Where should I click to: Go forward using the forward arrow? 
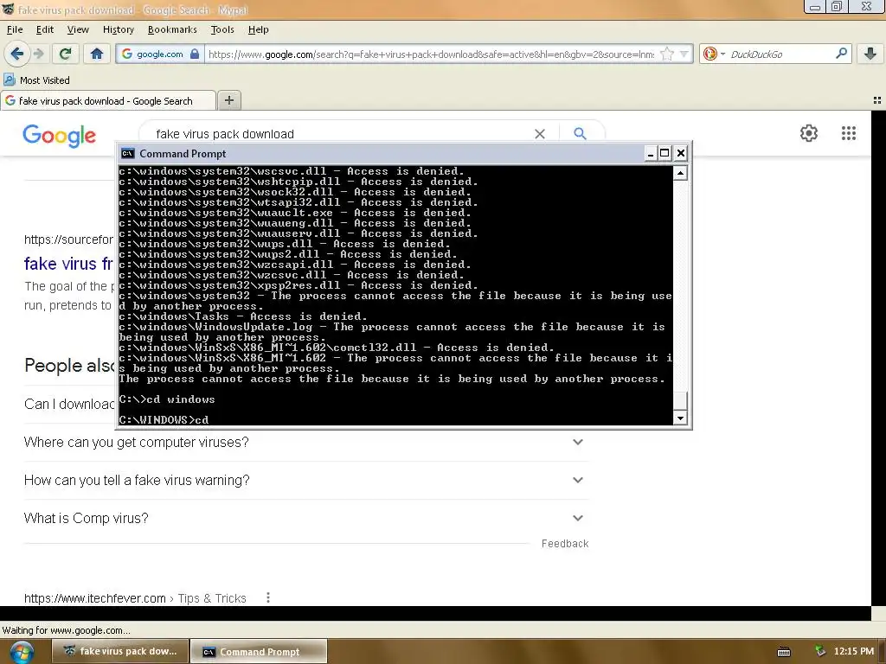point(38,54)
